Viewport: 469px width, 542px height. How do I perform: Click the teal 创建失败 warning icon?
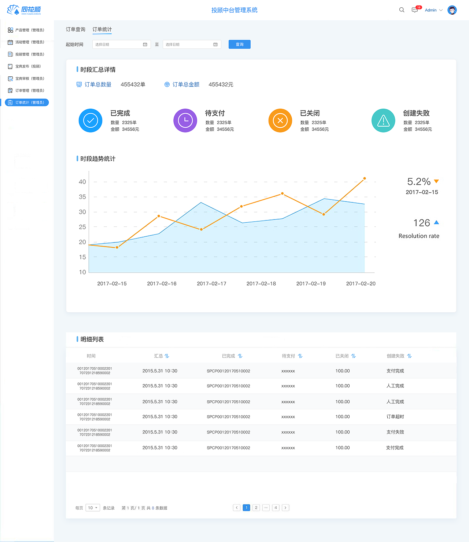coord(383,120)
